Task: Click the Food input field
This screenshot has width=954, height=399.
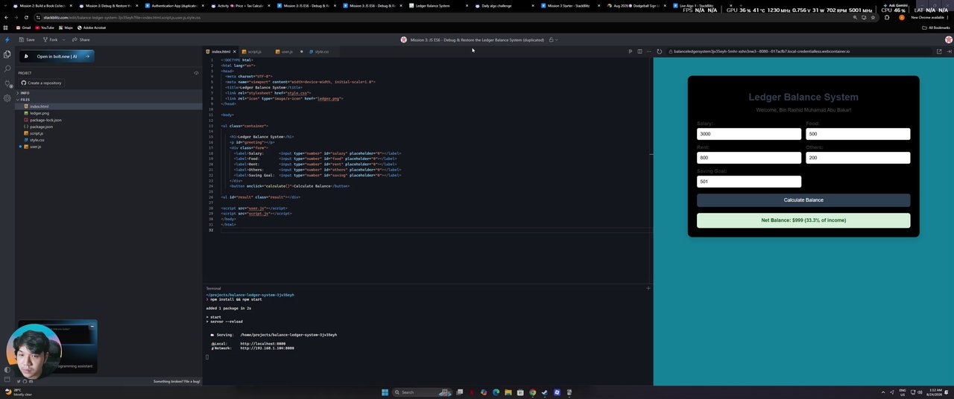Action: coord(858,134)
